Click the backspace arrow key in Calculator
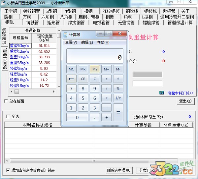 pos(71,79)
